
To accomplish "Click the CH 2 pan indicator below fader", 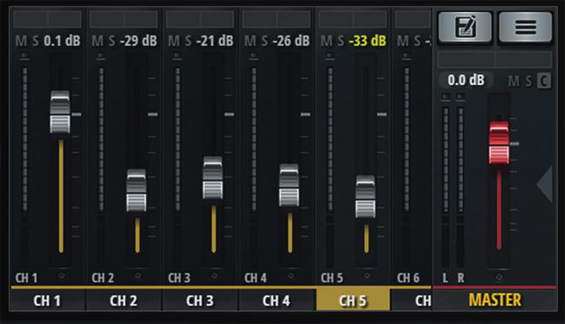I will click(138, 275).
